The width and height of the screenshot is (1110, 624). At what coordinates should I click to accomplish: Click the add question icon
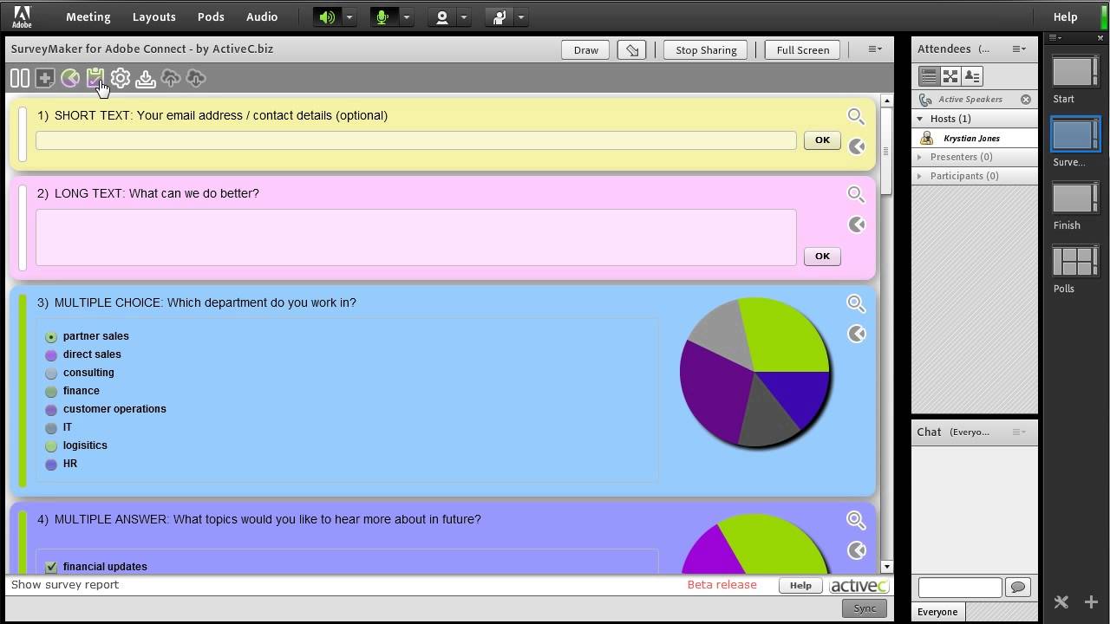click(x=45, y=79)
